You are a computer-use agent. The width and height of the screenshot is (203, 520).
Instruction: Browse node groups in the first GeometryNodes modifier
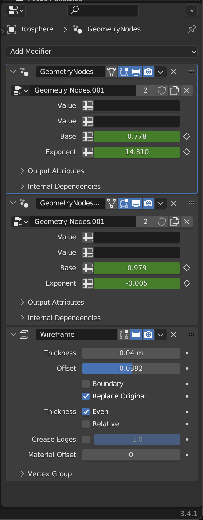[x=20, y=90]
